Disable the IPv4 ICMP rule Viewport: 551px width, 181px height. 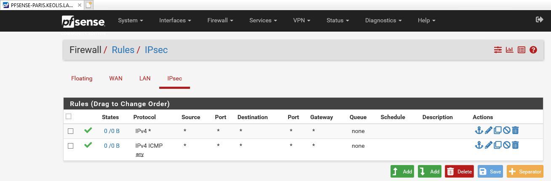pos(506,145)
